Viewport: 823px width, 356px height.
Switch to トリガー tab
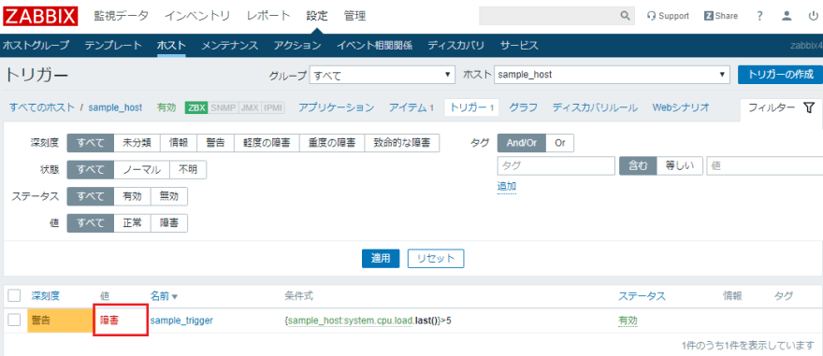coord(471,107)
